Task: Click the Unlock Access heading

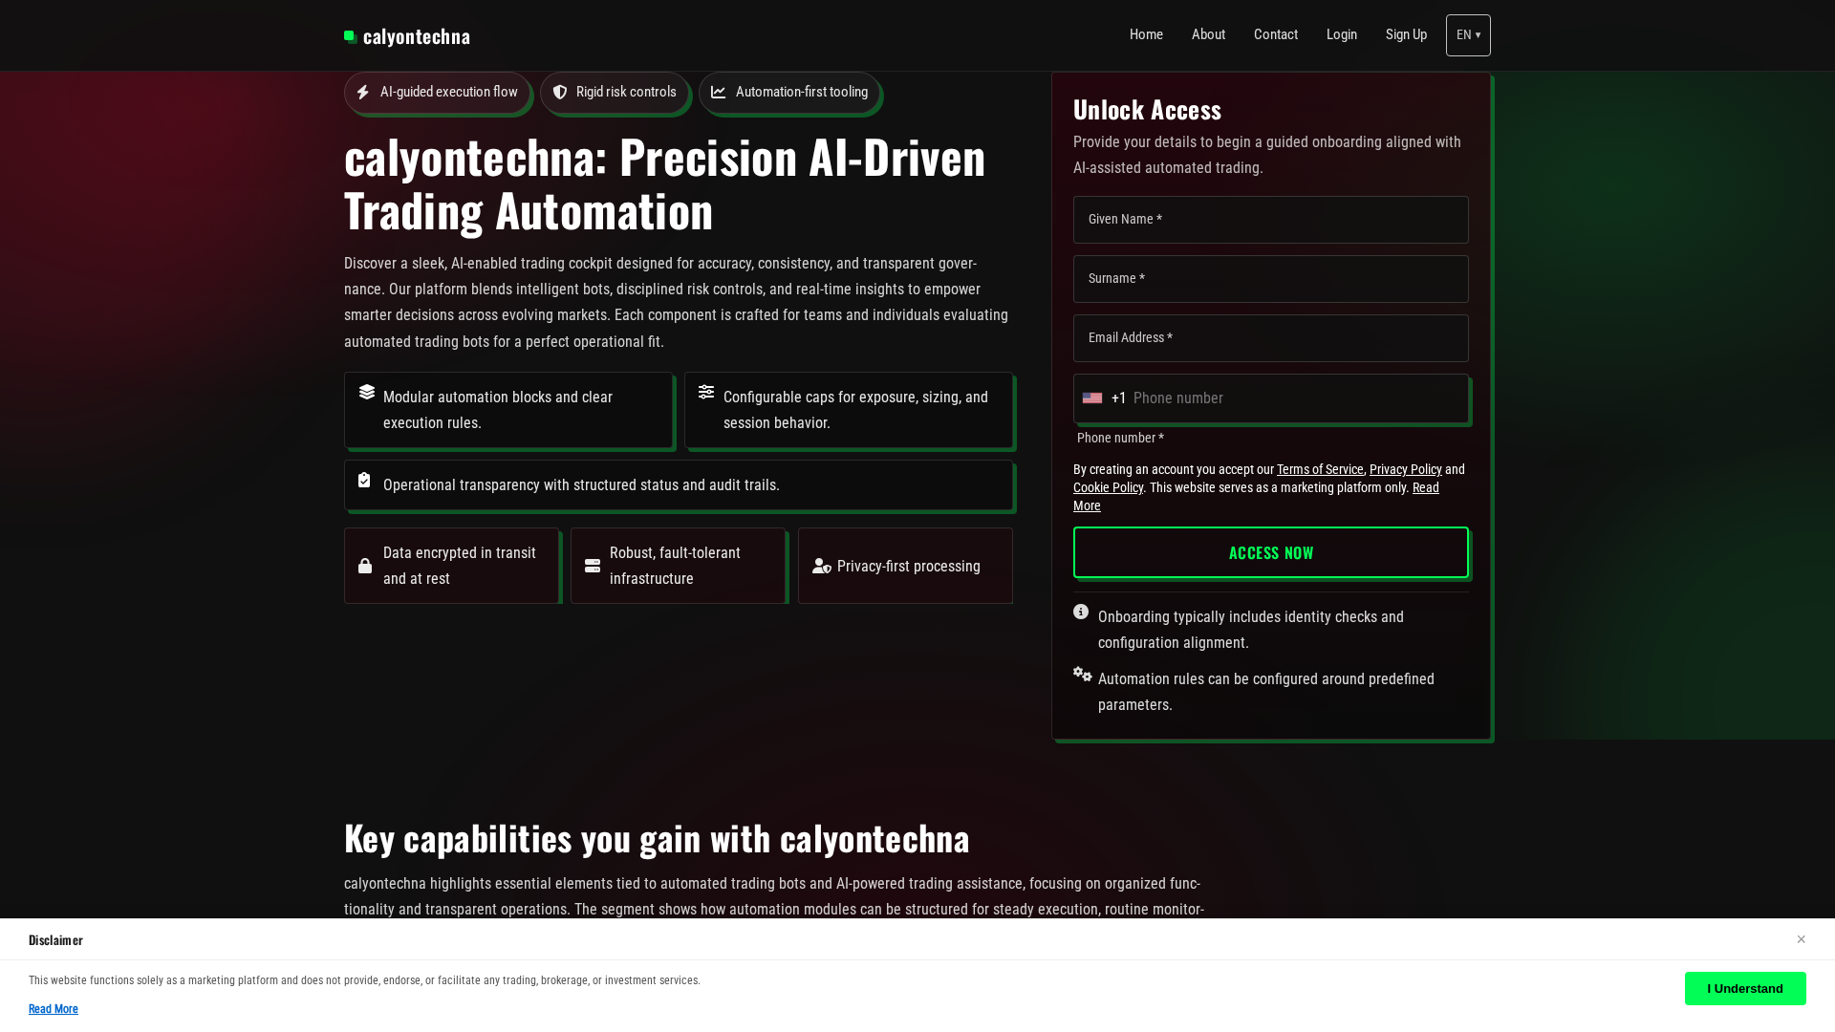Action: (x=1147, y=110)
